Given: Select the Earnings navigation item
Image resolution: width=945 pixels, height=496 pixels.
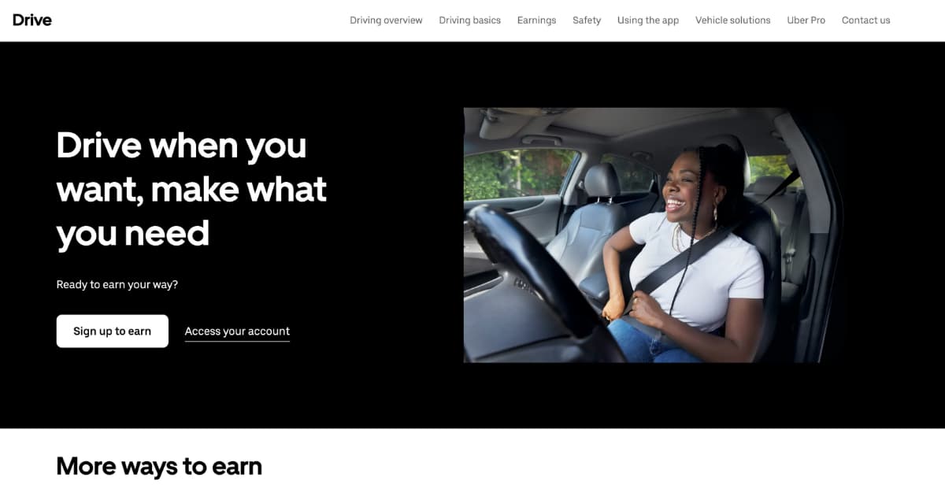Looking at the screenshot, I should pos(536,20).
